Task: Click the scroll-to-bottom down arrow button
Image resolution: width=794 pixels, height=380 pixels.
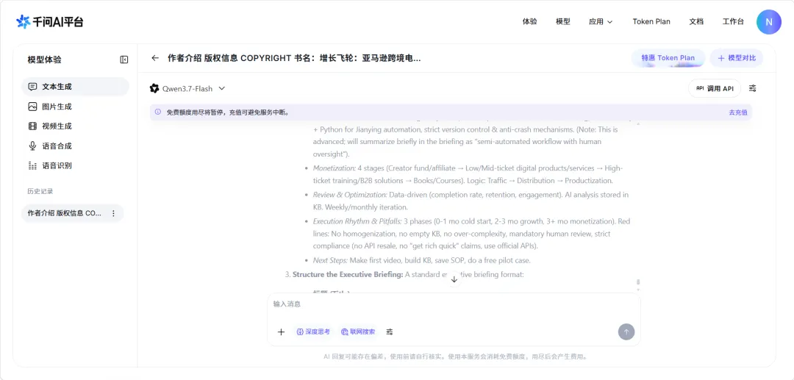Action: tap(454, 279)
